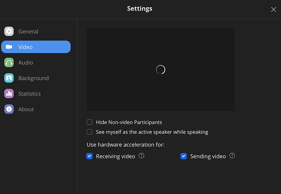Screen dimensions: 281x194
Task: Select the About tab label
Action: pyautogui.click(x=26, y=109)
